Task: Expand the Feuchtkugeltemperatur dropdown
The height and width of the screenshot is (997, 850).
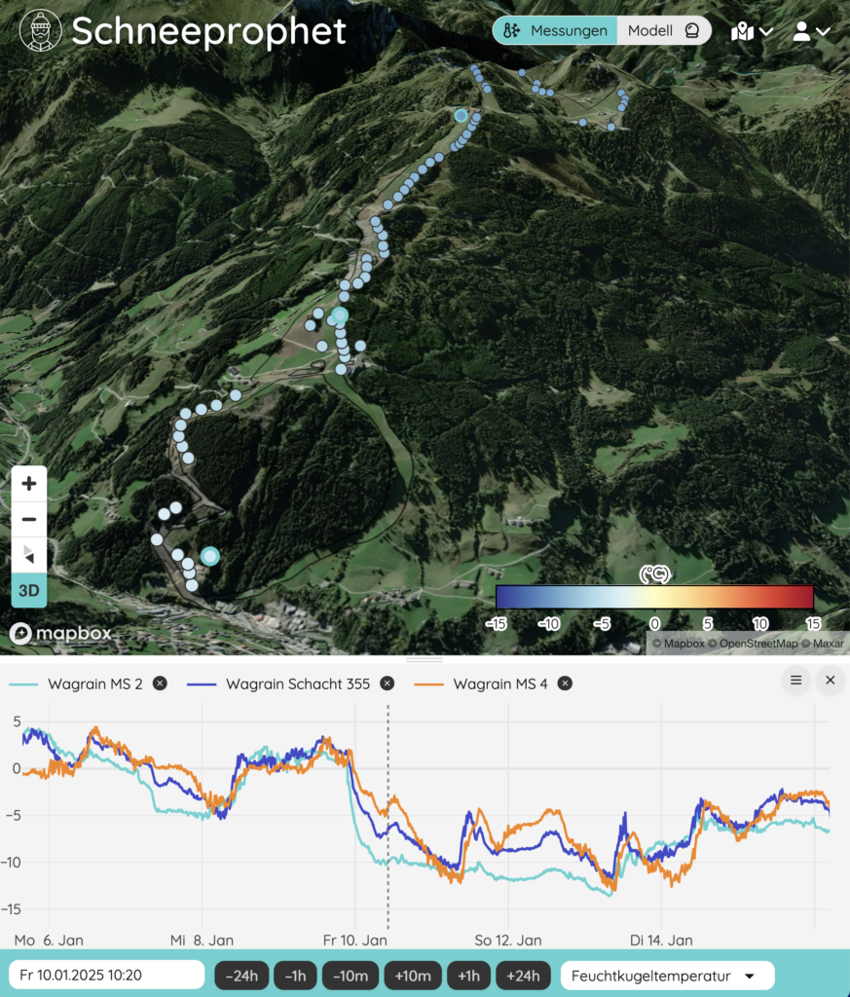Action: [667, 976]
